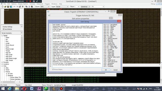The height and width of the screenshot is (91, 162).
Task: Click the Delete X toolbar icon
Action: (x=23, y=7)
